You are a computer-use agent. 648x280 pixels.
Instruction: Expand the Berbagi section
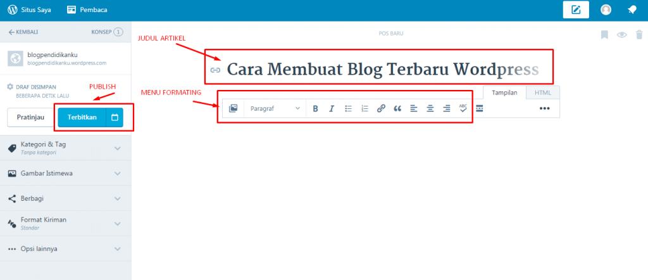click(x=66, y=198)
